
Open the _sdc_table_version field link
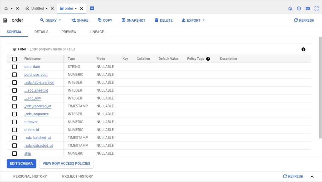[39, 83]
